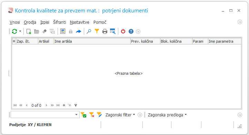Click the eraser delete icon
Viewport: 249px width, 135px height.
pyautogui.click(x=44, y=31)
